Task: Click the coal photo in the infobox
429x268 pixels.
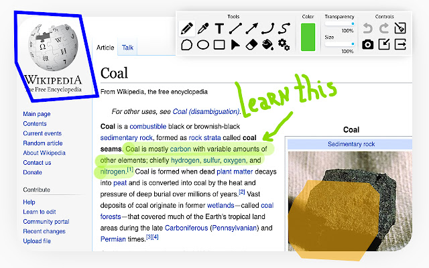Action: pos(350,201)
